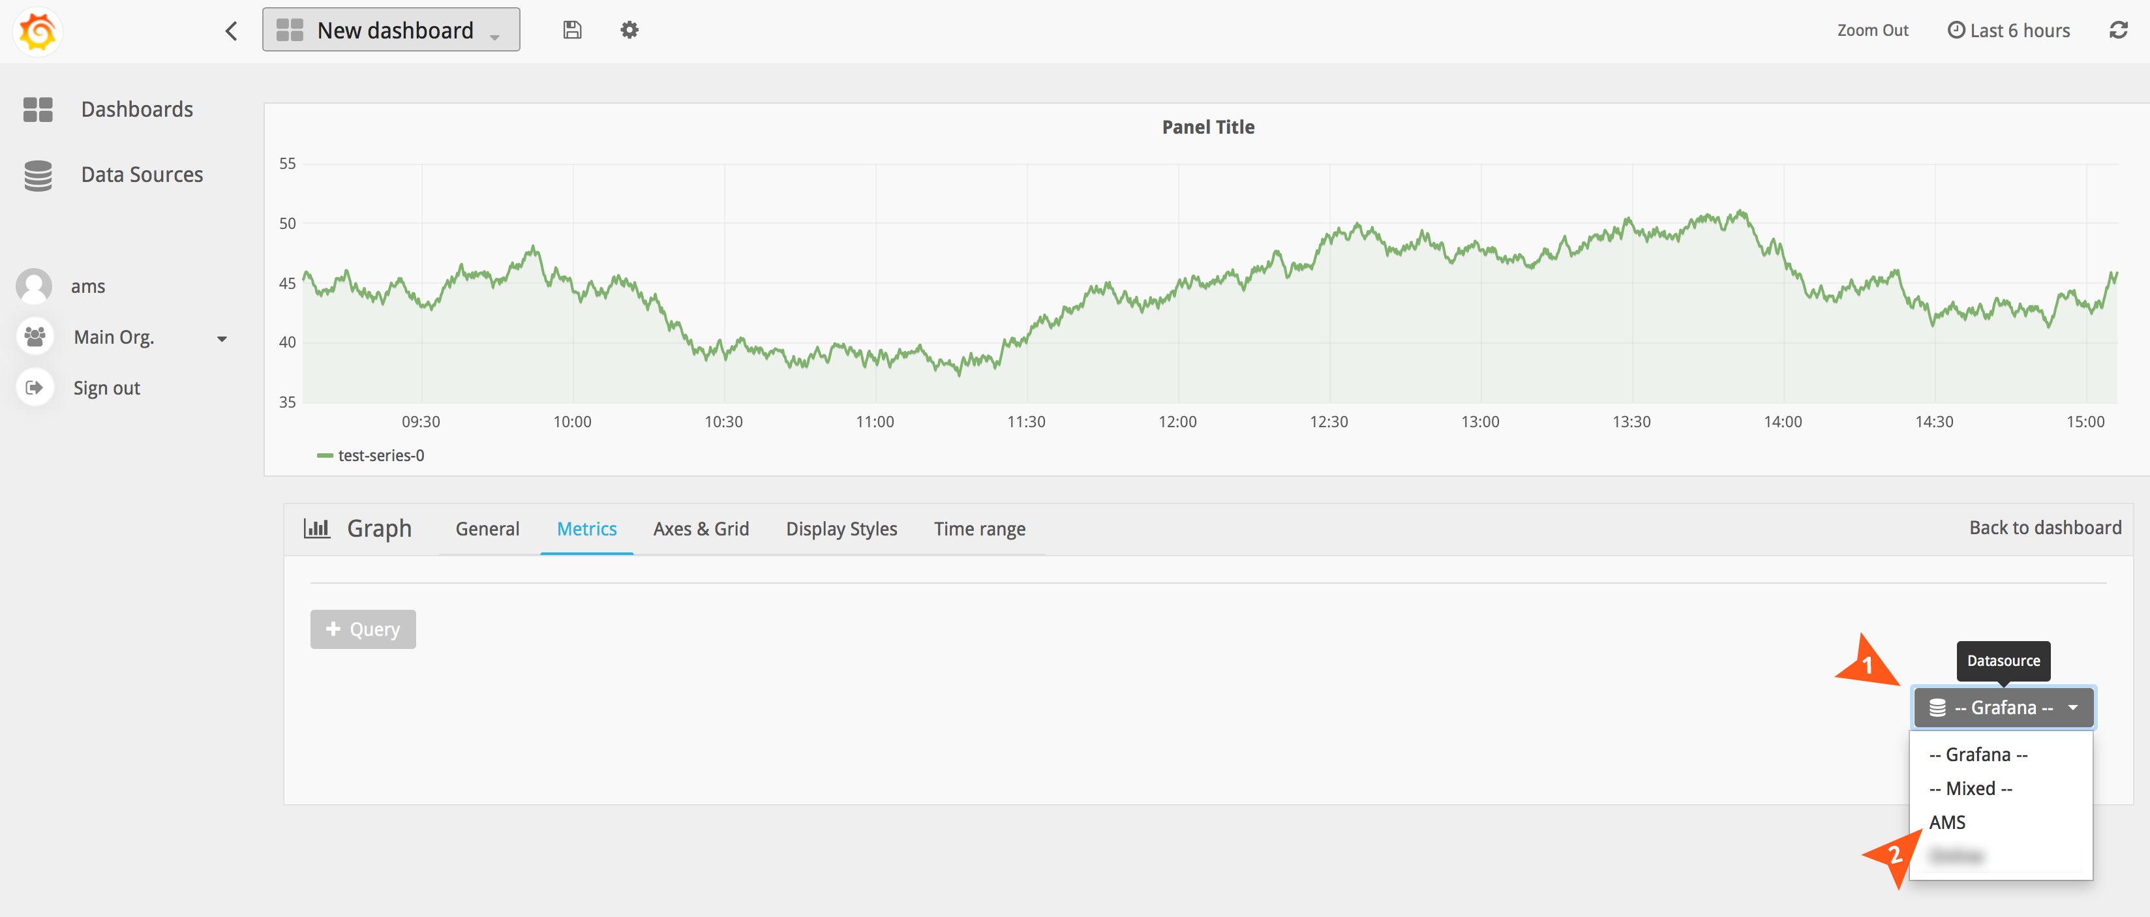
Task: Click the Sign out arrow icon
Action: click(x=34, y=388)
